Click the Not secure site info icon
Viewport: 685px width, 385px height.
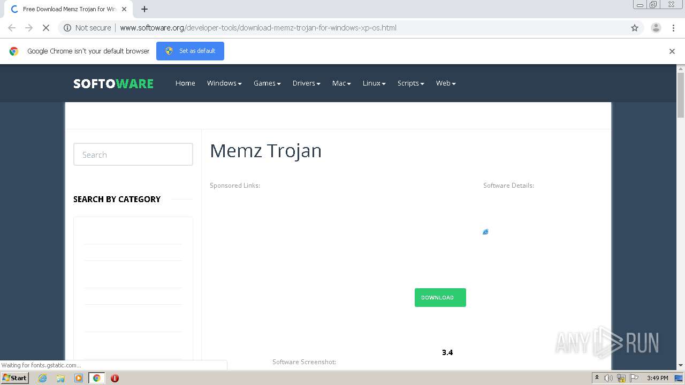click(x=67, y=28)
